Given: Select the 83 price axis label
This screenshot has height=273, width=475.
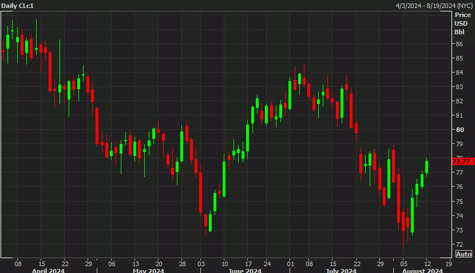Looking at the screenshot, I should click(x=459, y=87).
